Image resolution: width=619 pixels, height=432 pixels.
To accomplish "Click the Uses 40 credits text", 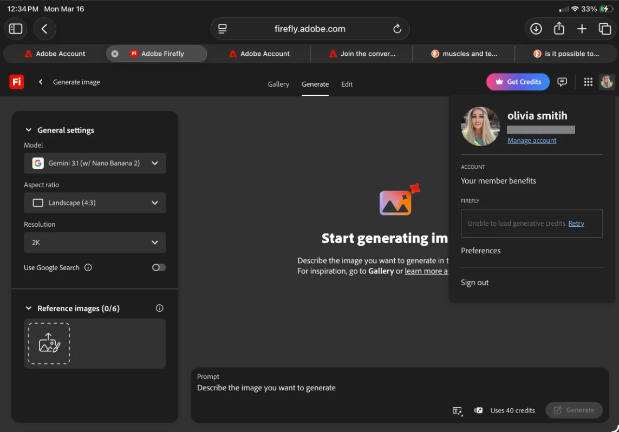I will coord(512,411).
